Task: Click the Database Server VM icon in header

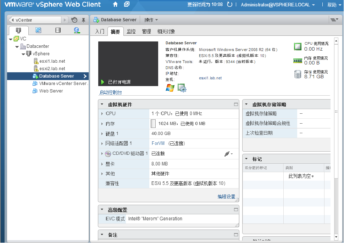Action: tap(96, 20)
